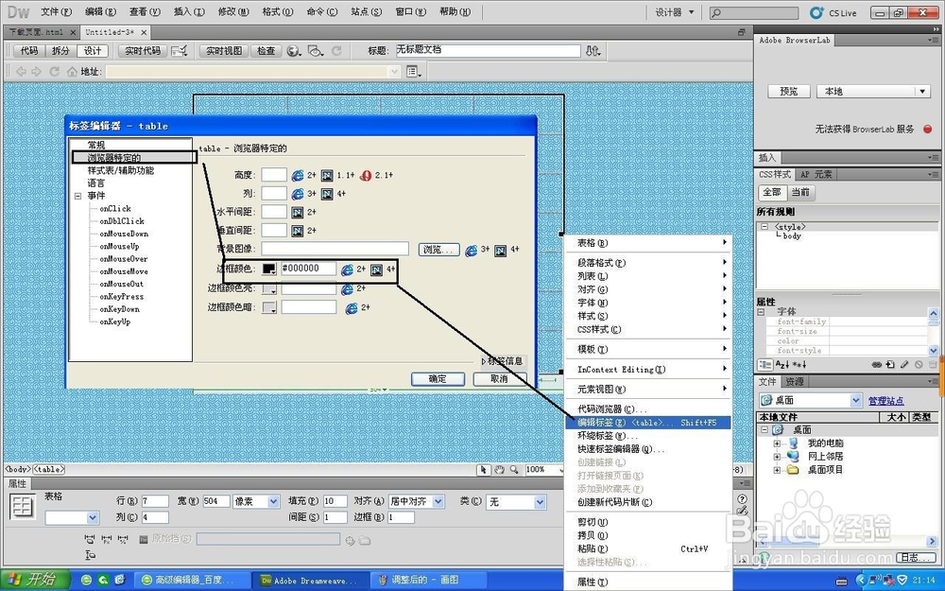This screenshot has height=591, width=945.
Task: Switch to the AP 元素 panel tab
Action: [x=816, y=174]
